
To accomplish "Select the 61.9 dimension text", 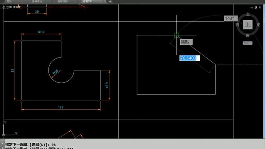I will 41,32.
